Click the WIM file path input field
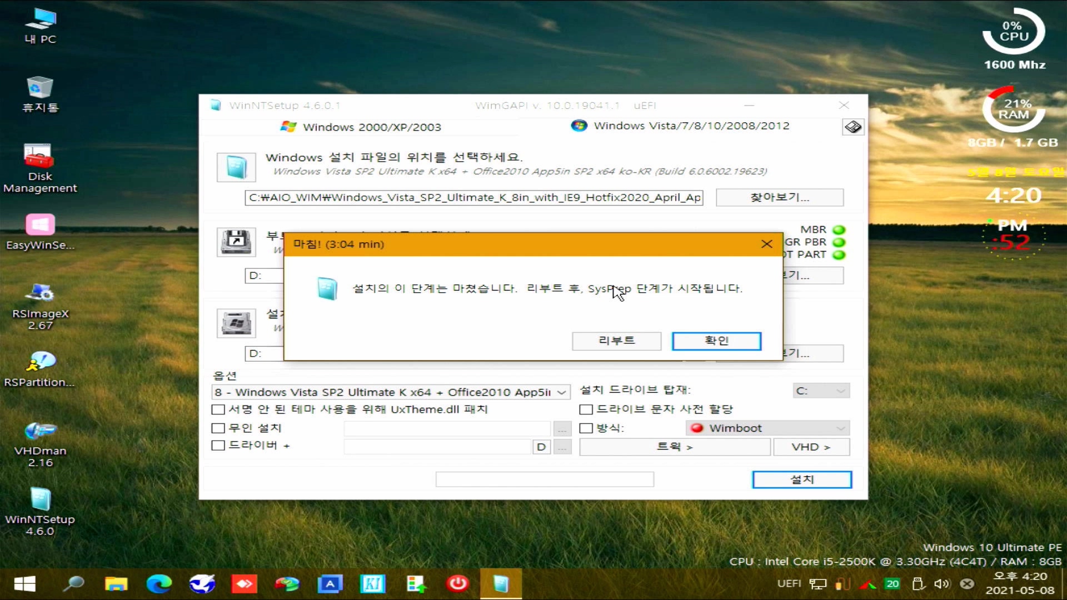This screenshot has height=600, width=1067. tap(473, 198)
